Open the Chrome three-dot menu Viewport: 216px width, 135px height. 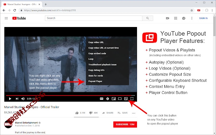point(212,10)
